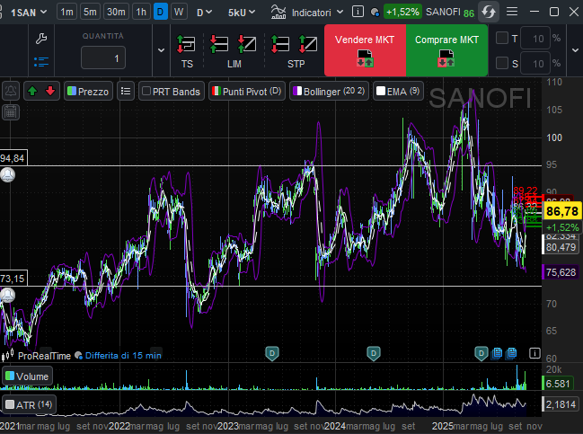The width and height of the screenshot is (583, 434).
Task: Select the W weekly timeframe
Action: point(178,13)
